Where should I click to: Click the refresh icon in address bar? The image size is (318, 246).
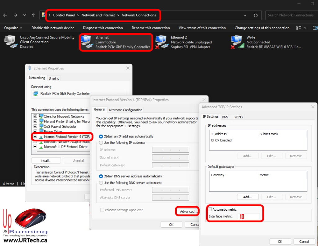pyautogui.click(x=255, y=15)
